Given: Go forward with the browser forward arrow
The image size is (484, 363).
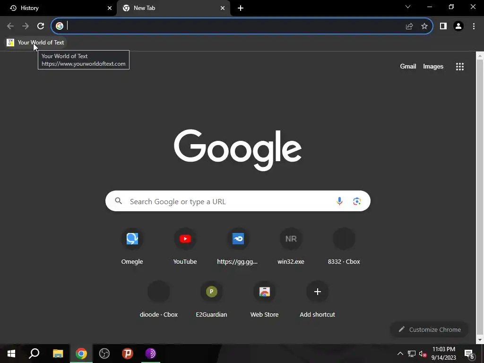Looking at the screenshot, I should tap(26, 26).
